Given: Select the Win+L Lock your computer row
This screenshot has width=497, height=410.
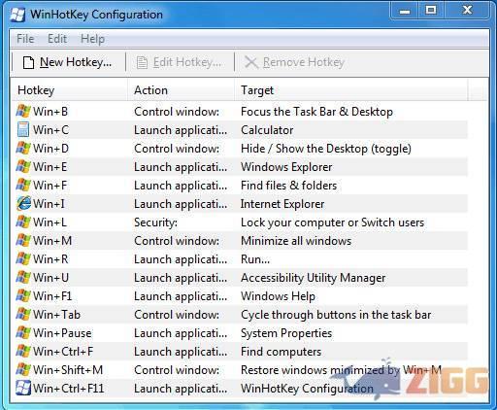Looking at the screenshot, I should pyautogui.click(x=241, y=222).
